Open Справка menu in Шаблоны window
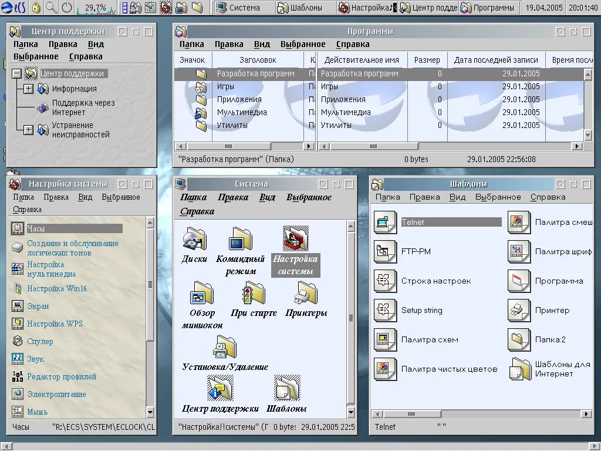 [x=548, y=197]
